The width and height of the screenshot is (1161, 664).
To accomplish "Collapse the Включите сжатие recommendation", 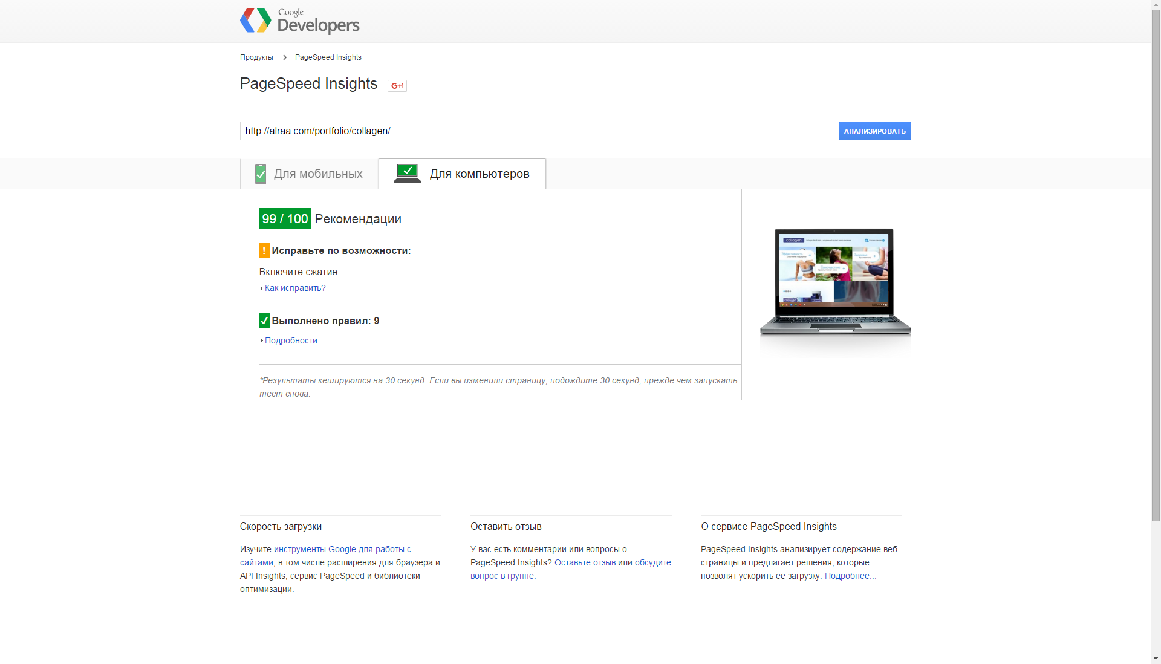I will coord(298,272).
